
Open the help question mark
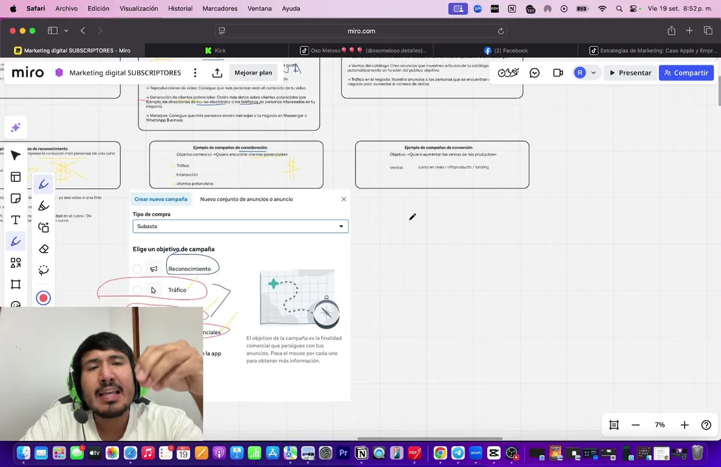point(706,425)
